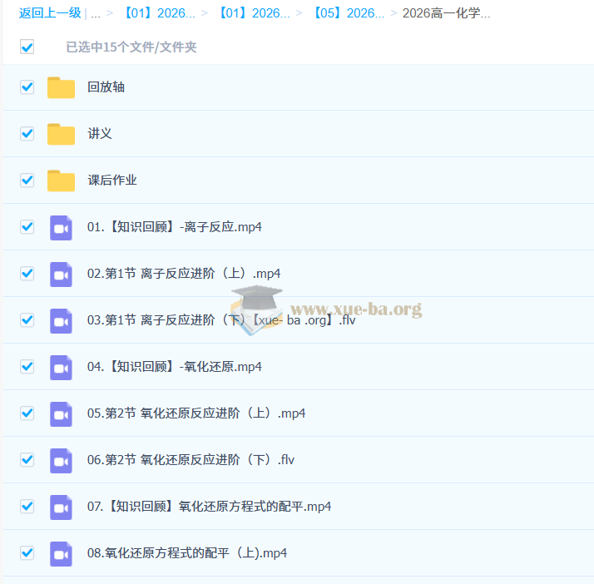The image size is (594, 584).
Task: Navigate to 【05】2026... breadcrumb folder
Action: tap(348, 13)
